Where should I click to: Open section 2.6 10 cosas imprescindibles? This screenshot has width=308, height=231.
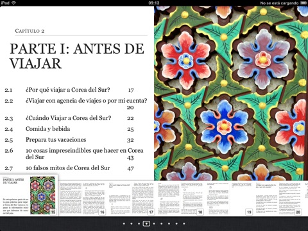[74, 154]
